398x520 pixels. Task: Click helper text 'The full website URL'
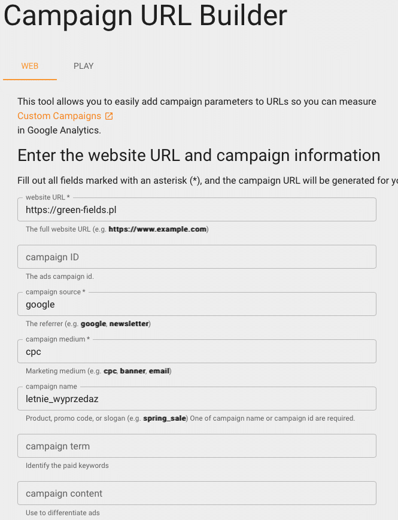pos(117,229)
